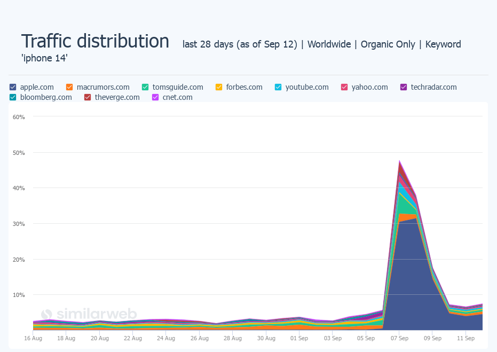497x352 pixels.
Task: Click the youtube.com legend label
Action: (x=307, y=87)
